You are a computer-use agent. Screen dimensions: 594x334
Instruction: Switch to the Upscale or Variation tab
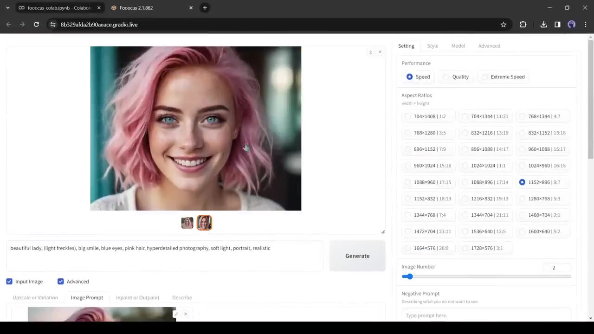tap(35, 297)
